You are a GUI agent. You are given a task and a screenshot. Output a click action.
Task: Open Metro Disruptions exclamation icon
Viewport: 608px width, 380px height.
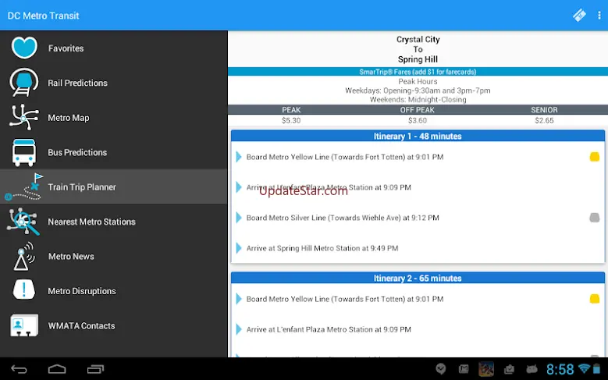point(24,289)
